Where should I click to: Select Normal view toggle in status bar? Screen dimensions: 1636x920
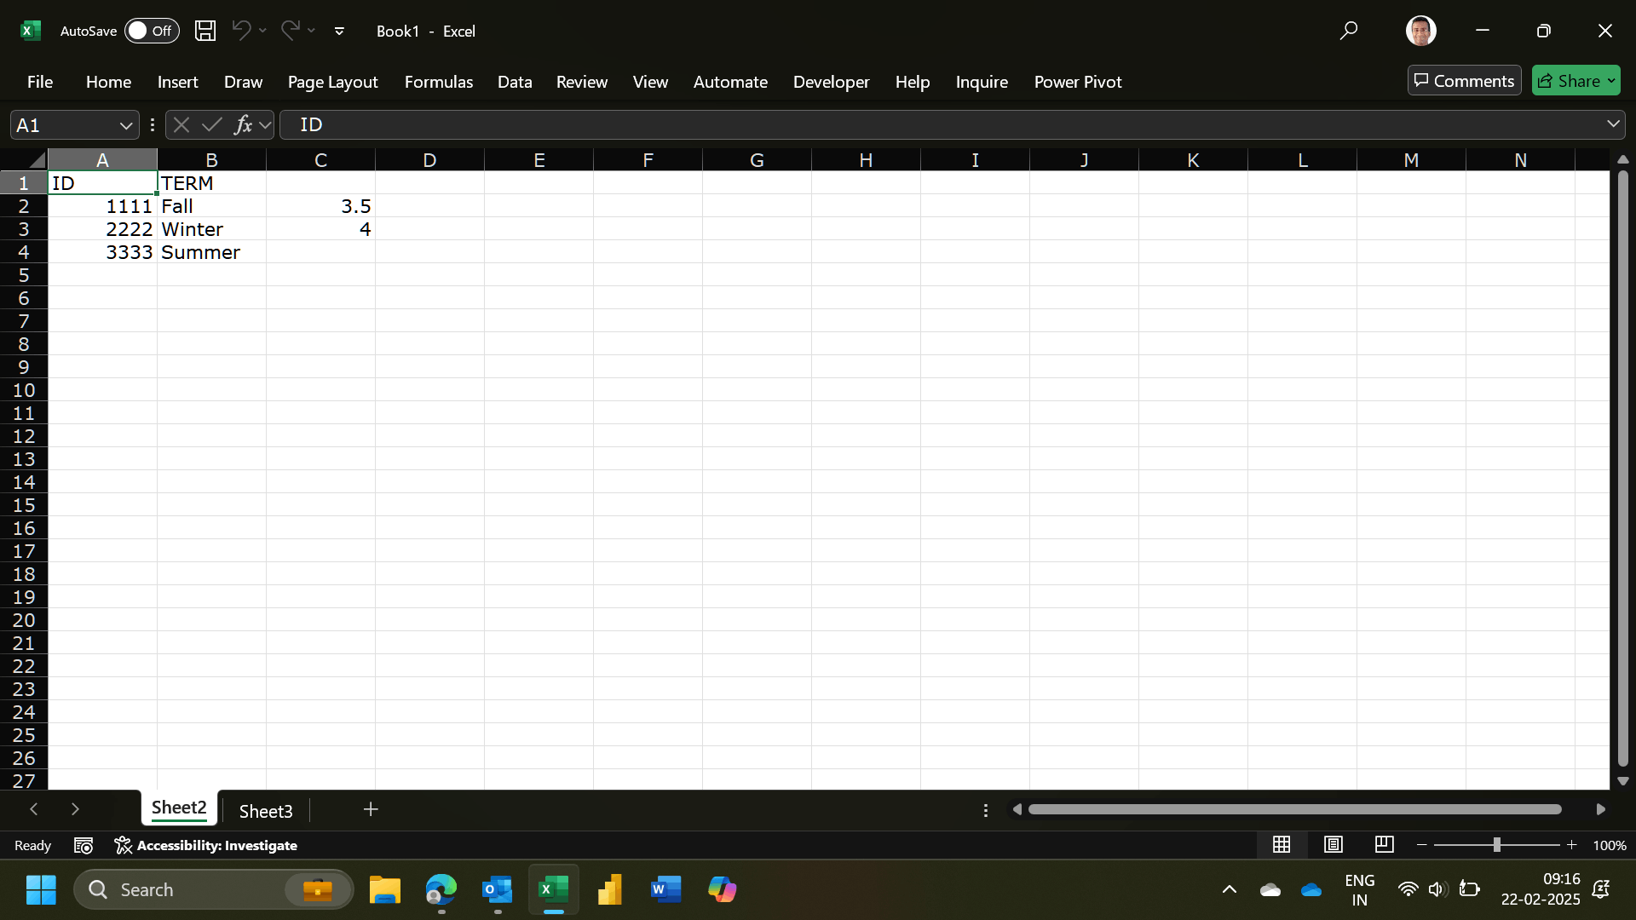point(1282,844)
